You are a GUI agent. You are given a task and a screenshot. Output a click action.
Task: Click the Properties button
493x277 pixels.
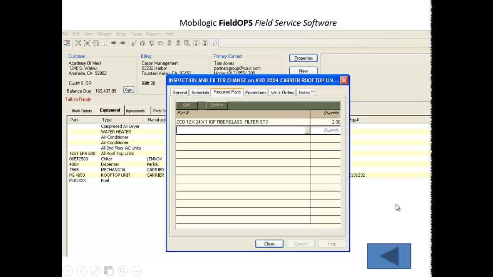[304, 58]
